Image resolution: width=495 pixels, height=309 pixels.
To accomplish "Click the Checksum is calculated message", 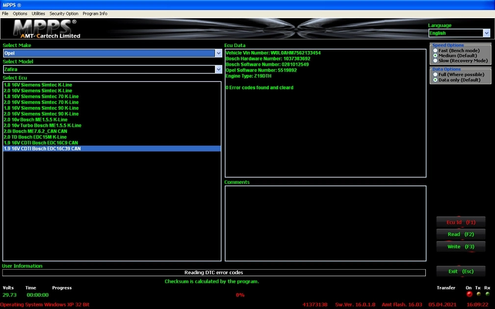I will pos(212,281).
